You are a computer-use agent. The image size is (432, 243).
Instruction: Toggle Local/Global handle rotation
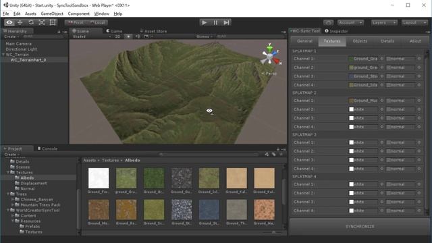pos(97,22)
